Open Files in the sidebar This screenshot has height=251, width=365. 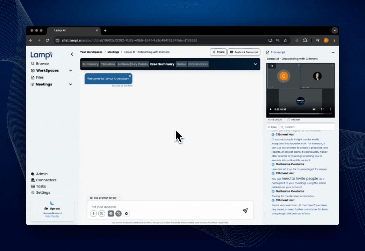pos(37,77)
